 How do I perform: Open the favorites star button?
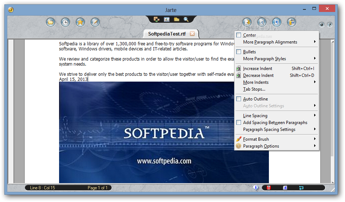(x=80, y=22)
